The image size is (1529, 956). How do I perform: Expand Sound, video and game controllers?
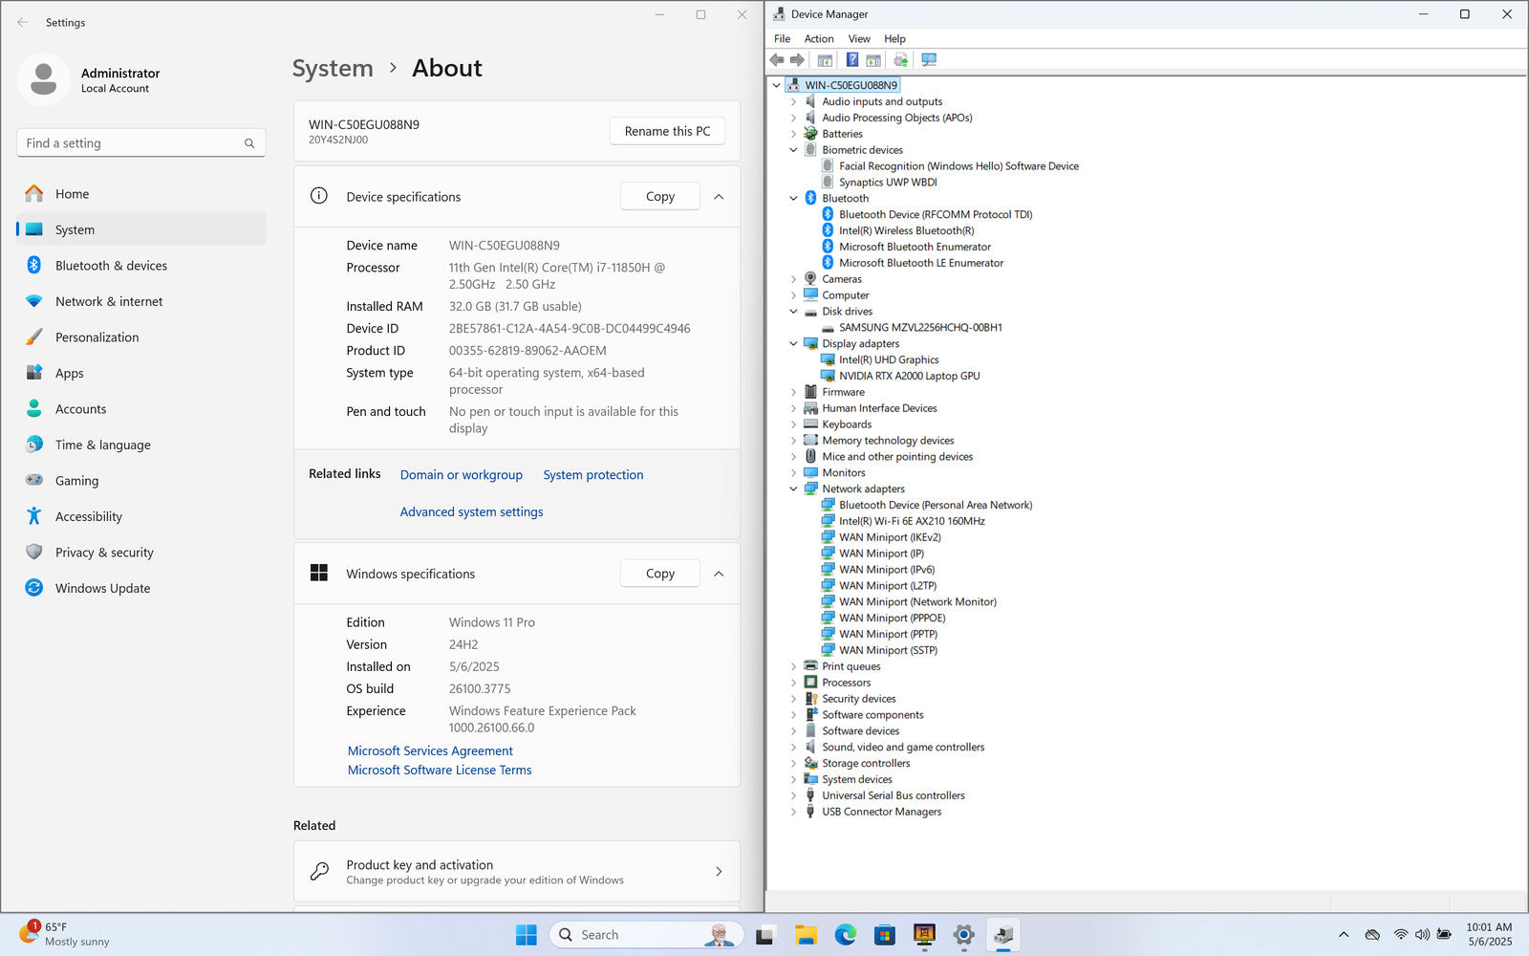tap(793, 748)
